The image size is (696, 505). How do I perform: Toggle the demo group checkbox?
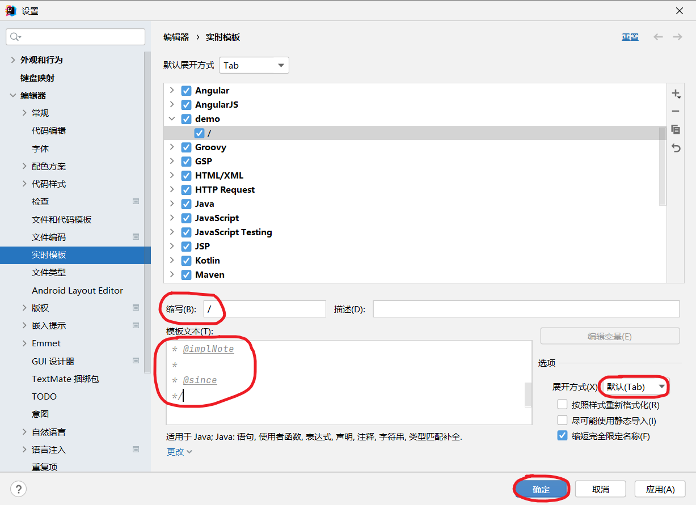[x=186, y=119]
